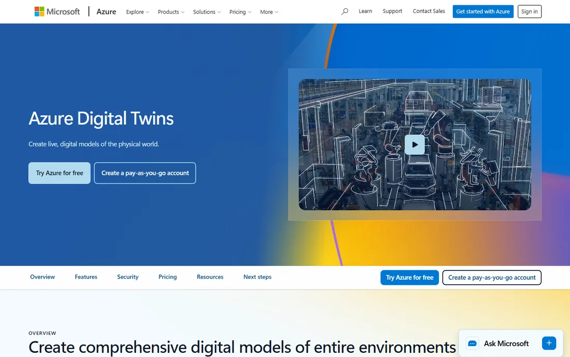
Task: Expand the Pricing menu in header
Action: pyautogui.click(x=240, y=12)
